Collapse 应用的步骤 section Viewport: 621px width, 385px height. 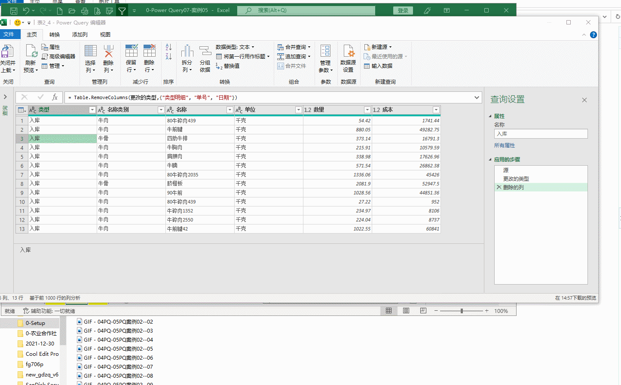(x=490, y=160)
